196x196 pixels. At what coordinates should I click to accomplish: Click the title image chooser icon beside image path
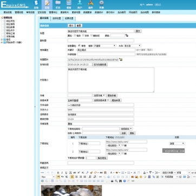coord(121,60)
